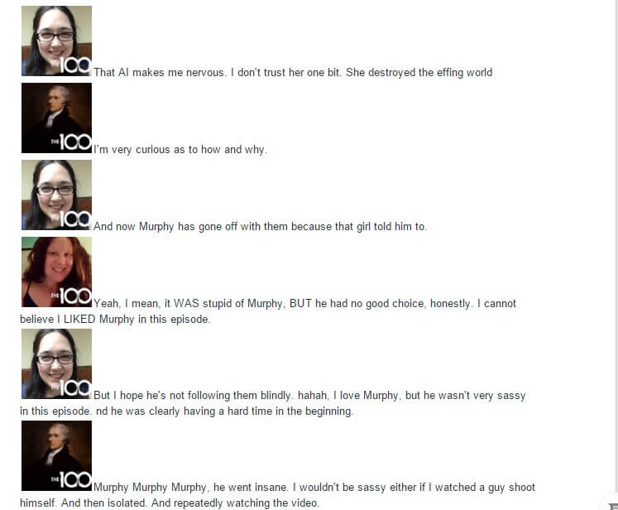
Task: Click the text "I'm very curious as to how and why"
Action: coord(180,150)
